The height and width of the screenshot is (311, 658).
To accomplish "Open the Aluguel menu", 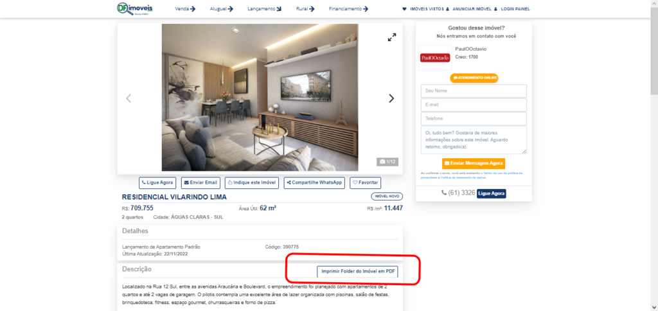I will point(221,9).
